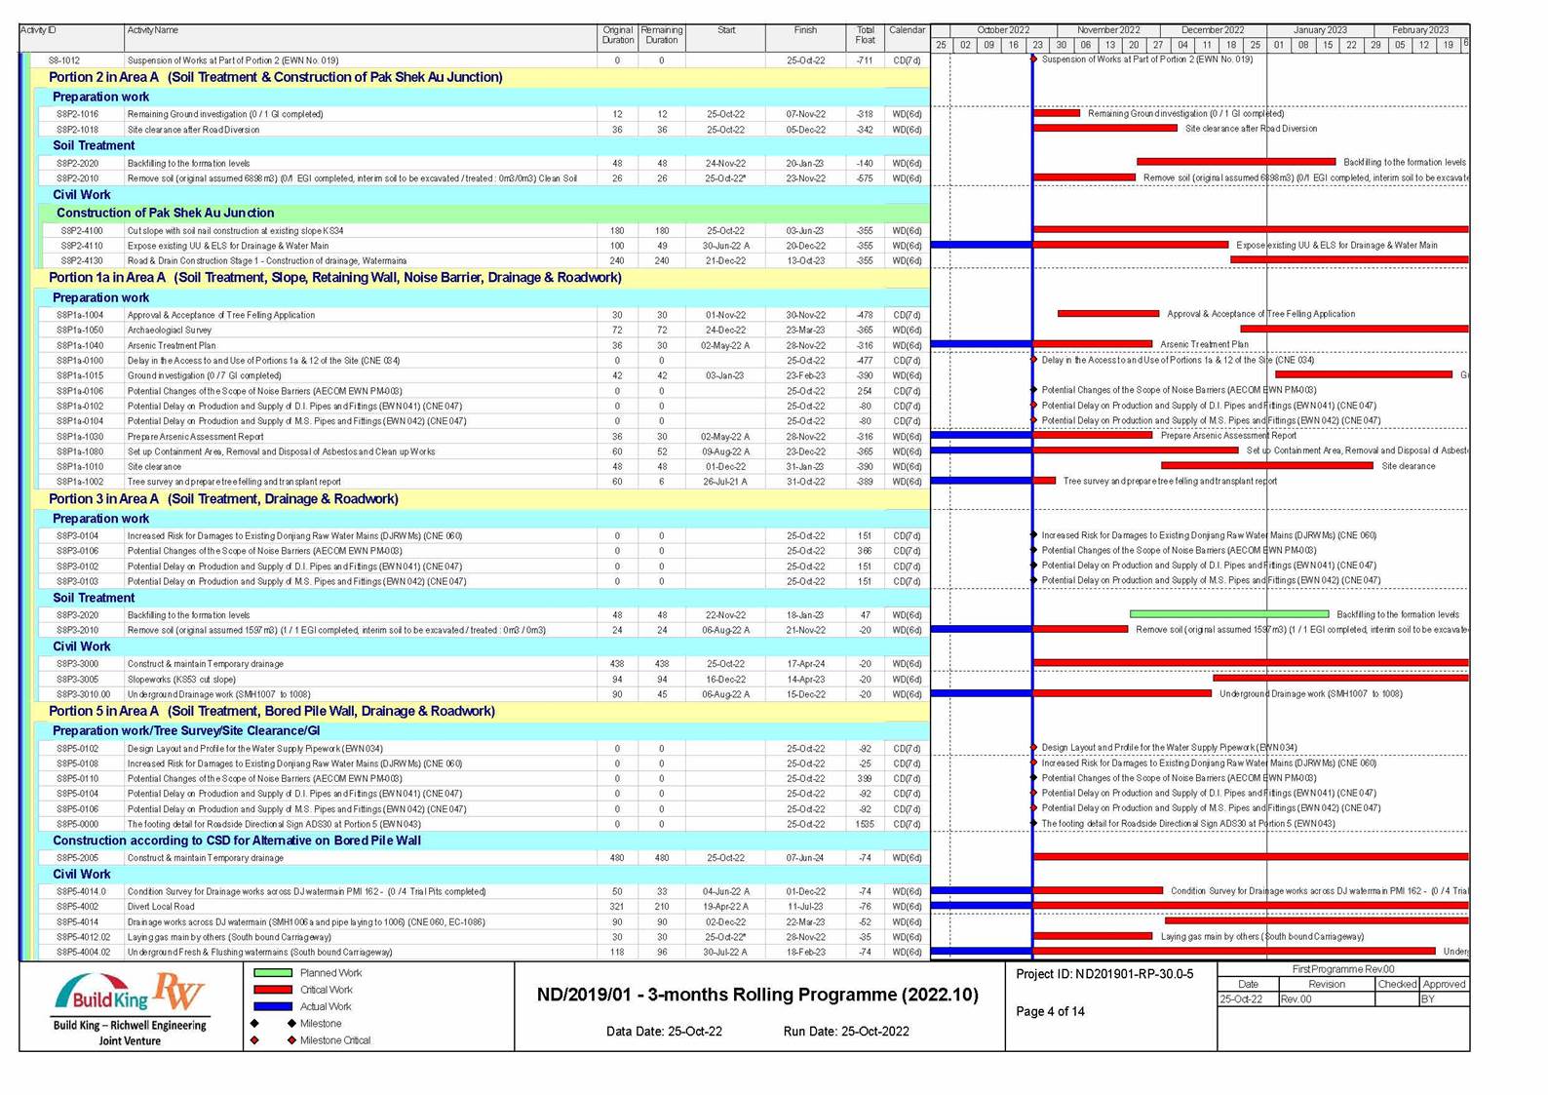Click activity ID S8P2-4100 cut slope row
This screenshot has height=1095, width=1548.
82,231
